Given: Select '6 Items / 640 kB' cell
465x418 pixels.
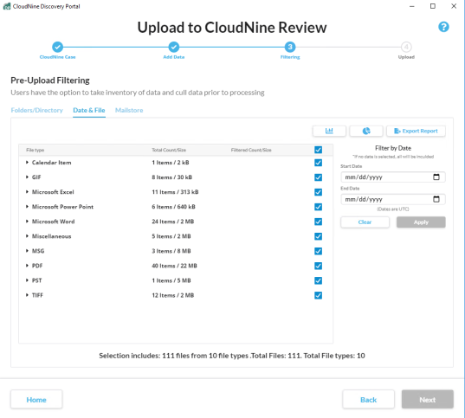Looking at the screenshot, I should [x=173, y=207].
